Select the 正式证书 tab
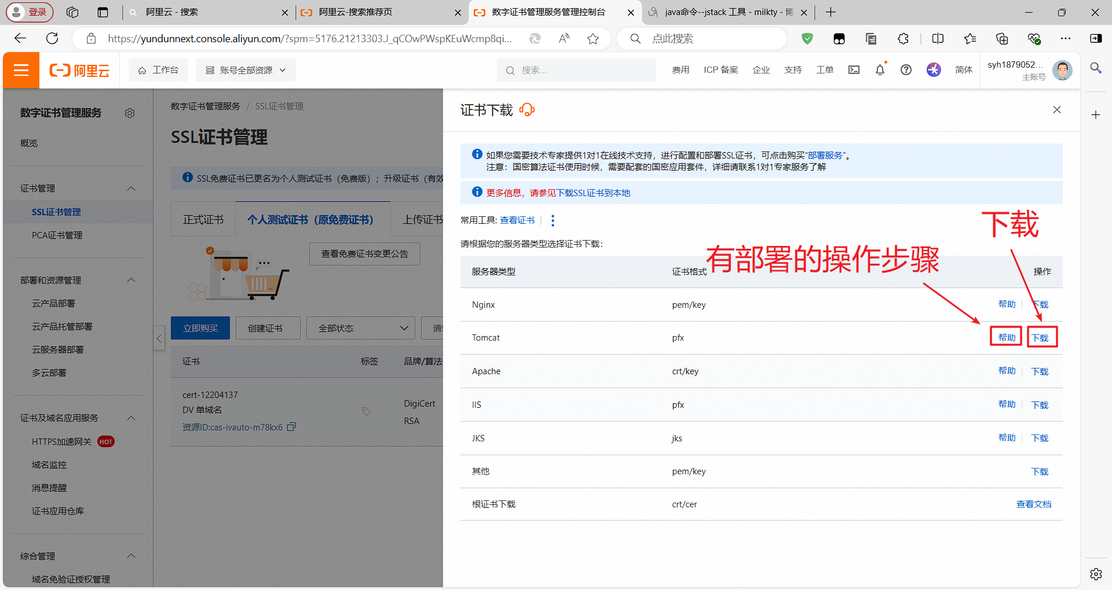This screenshot has height=590, width=1112. click(203, 220)
